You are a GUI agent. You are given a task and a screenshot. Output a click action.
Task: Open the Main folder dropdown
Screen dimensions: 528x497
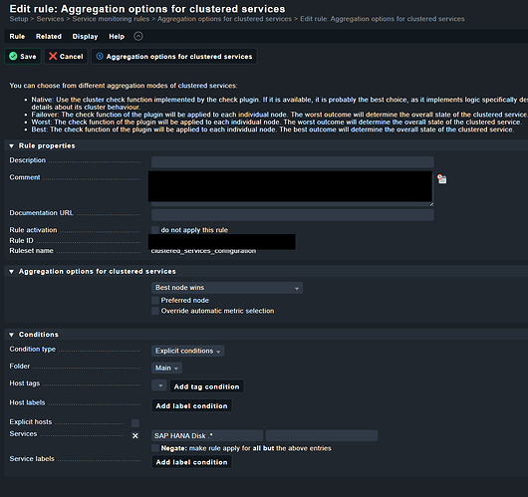(x=166, y=369)
